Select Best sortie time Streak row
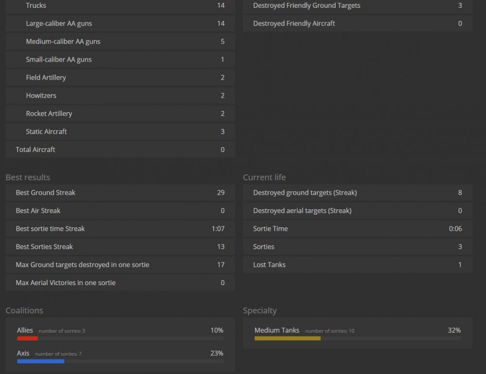 tap(120, 229)
